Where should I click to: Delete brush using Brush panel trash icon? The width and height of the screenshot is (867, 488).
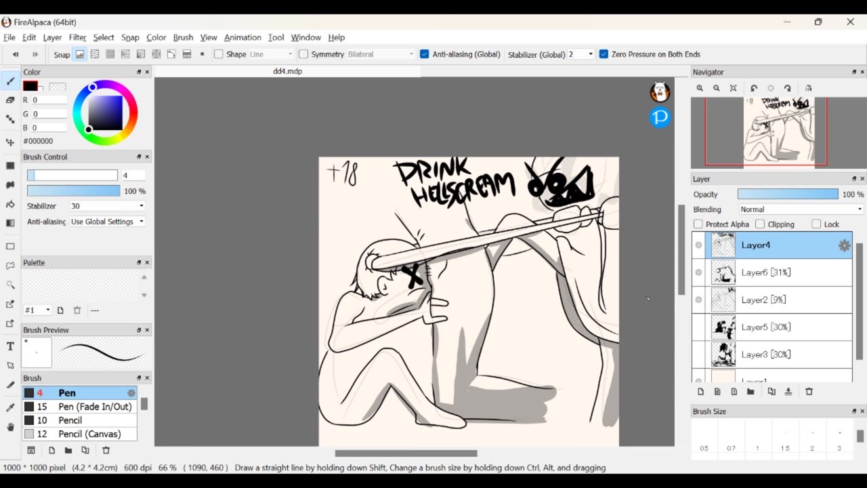pos(106,450)
